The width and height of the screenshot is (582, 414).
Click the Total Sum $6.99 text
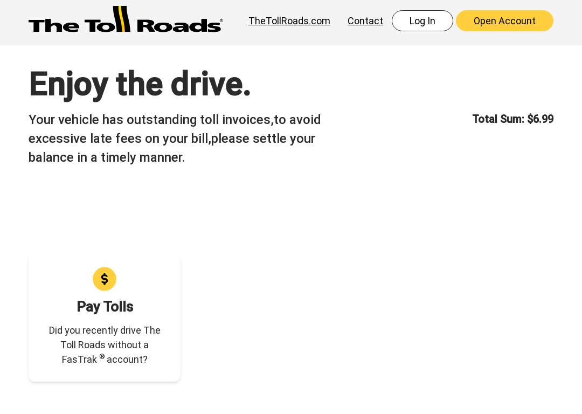pos(512,119)
